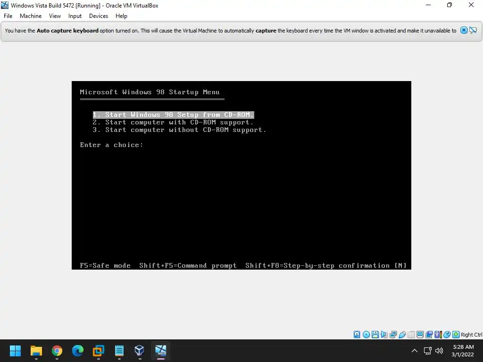
Task: Open the Help menu
Action: (121, 16)
